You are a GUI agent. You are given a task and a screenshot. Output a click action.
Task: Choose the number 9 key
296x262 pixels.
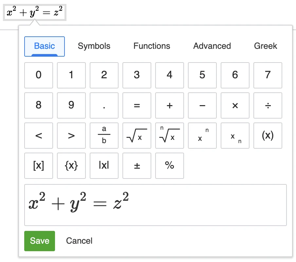click(71, 105)
